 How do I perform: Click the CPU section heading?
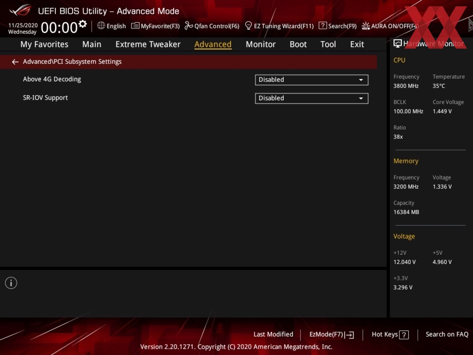[x=399, y=60]
